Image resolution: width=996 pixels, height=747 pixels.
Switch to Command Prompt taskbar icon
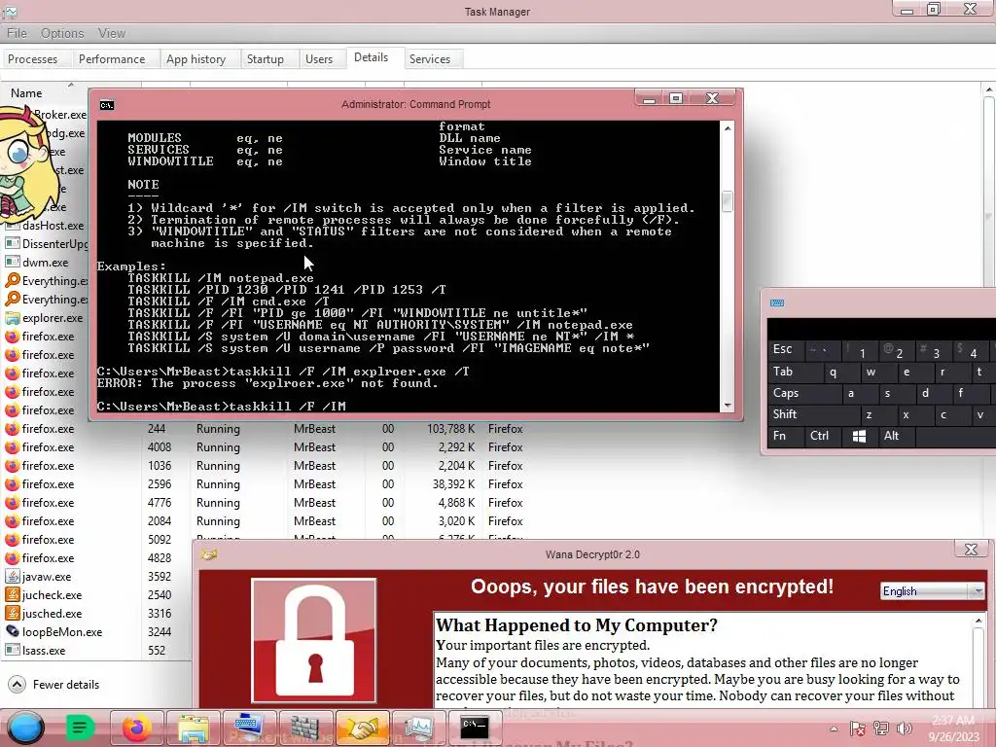[475, 729]
